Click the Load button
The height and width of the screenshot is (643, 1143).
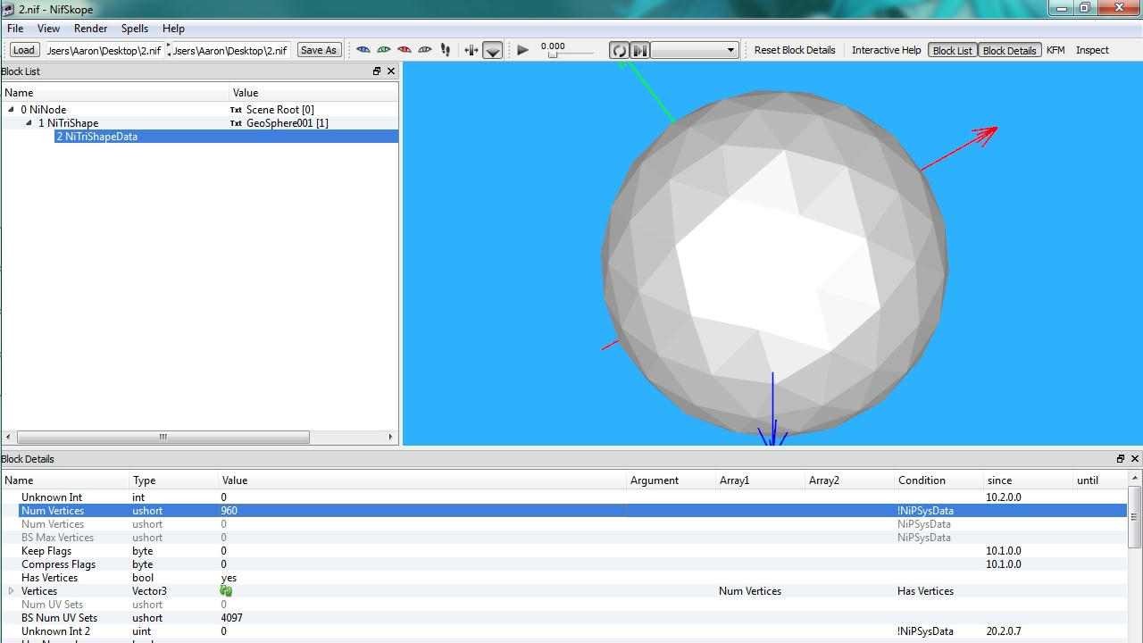(24, 50)
